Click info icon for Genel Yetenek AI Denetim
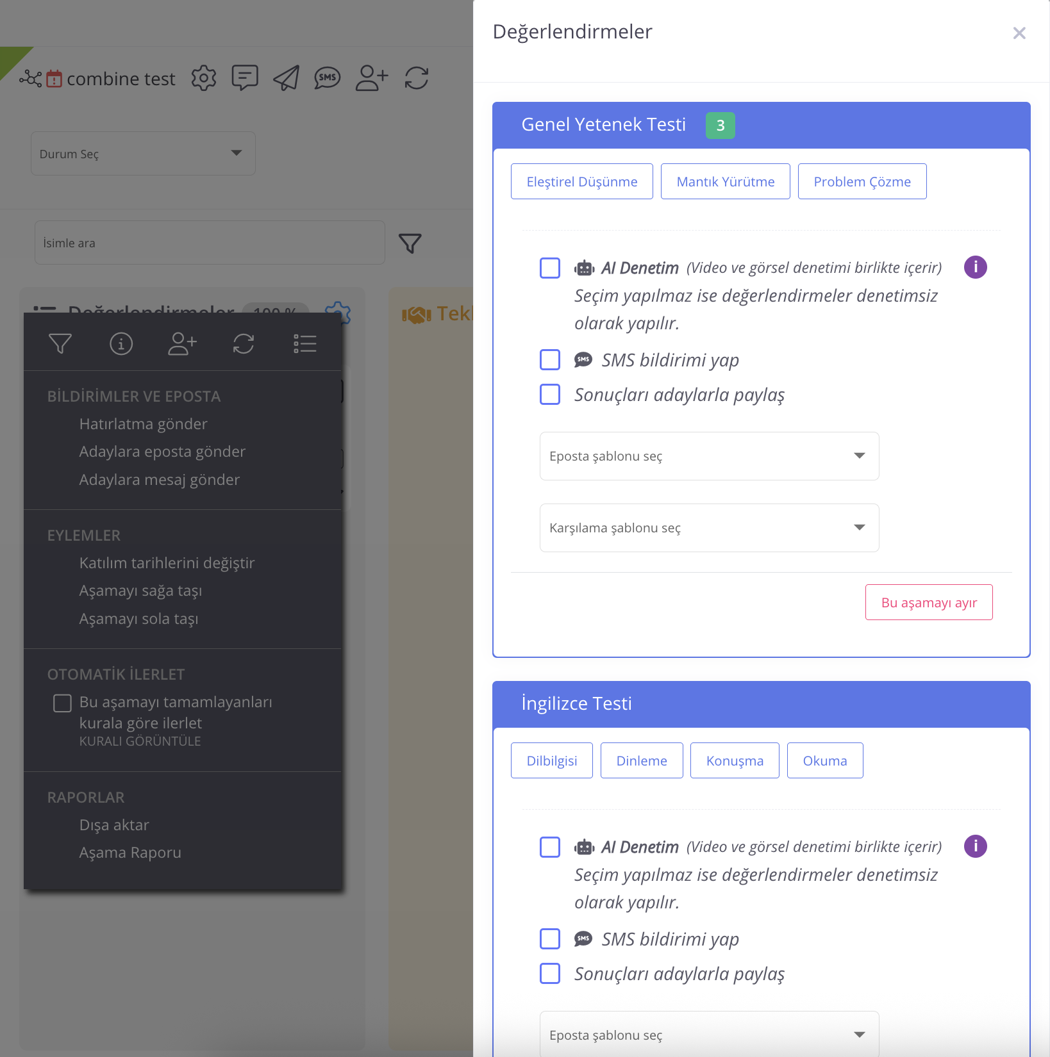The height and width of the screenshot is (1057, 1050). pos(976,267)
